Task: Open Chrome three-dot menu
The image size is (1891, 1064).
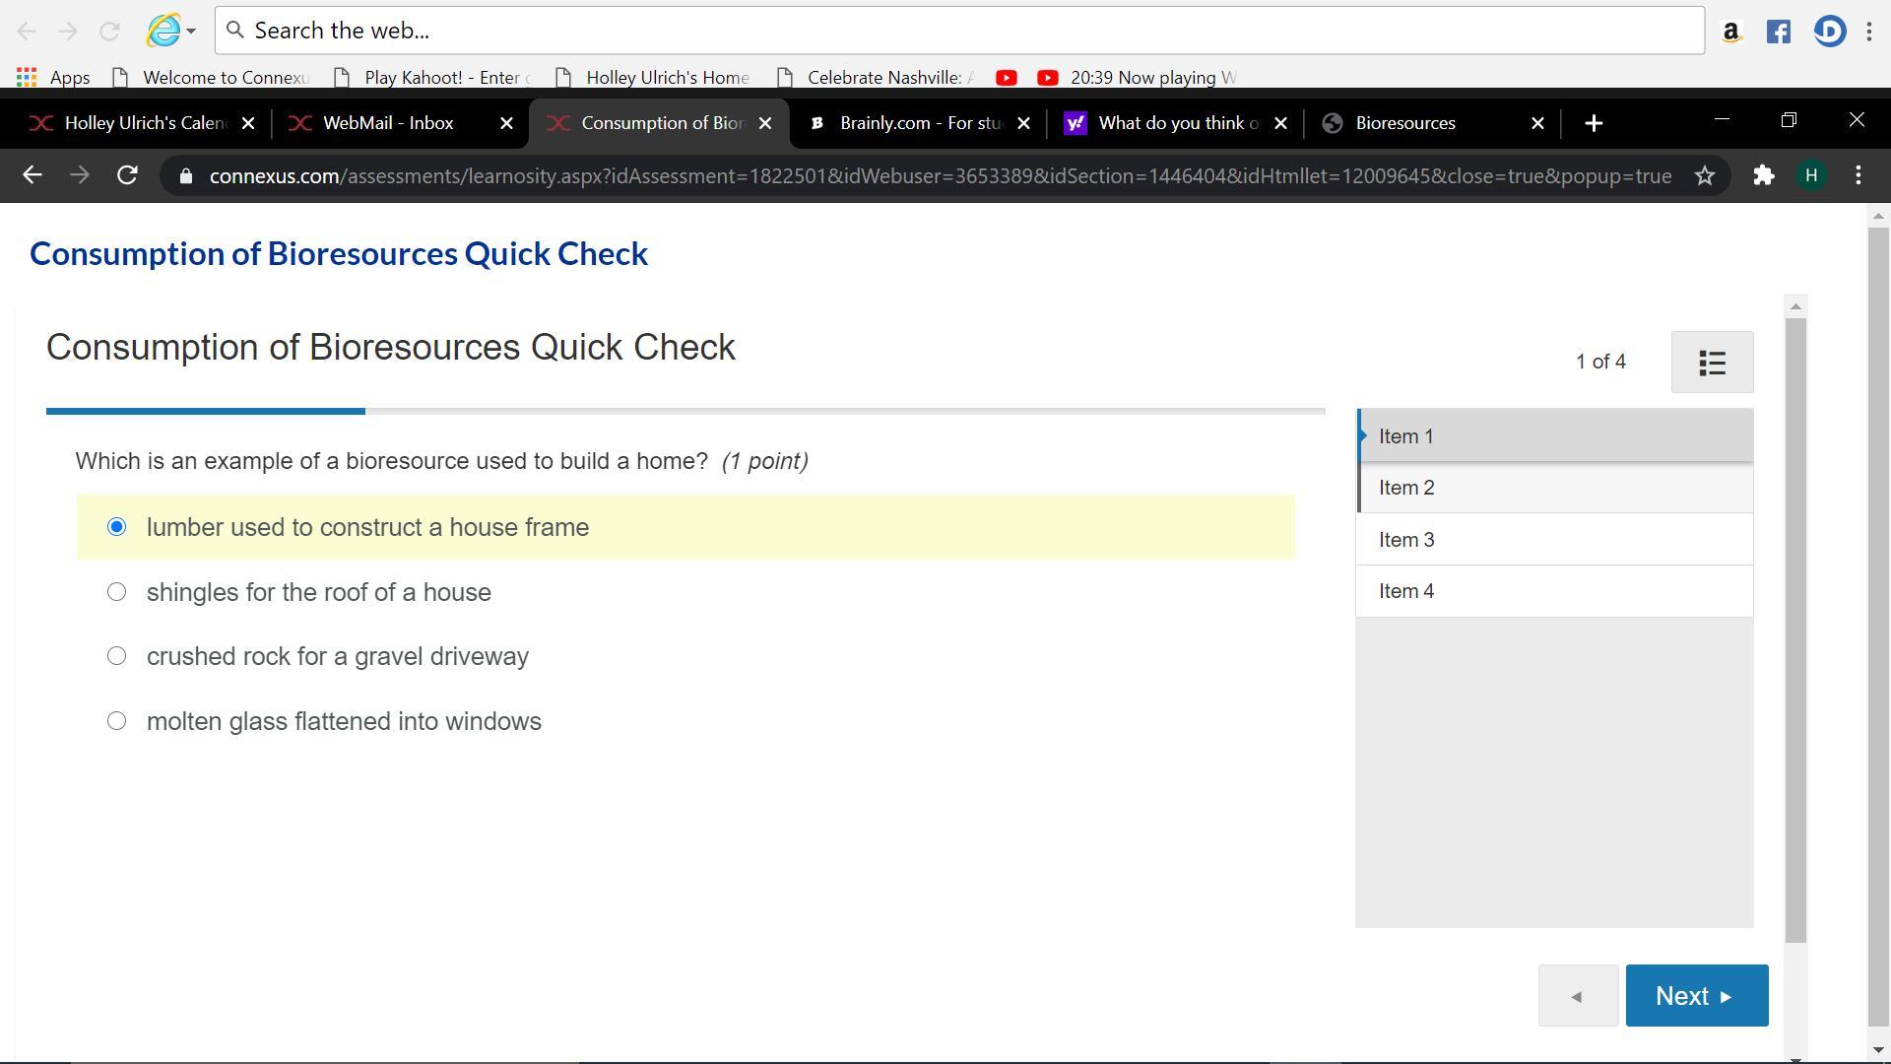Action: tap(1858, 176)
